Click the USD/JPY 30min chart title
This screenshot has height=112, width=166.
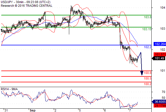coord(26,2)
